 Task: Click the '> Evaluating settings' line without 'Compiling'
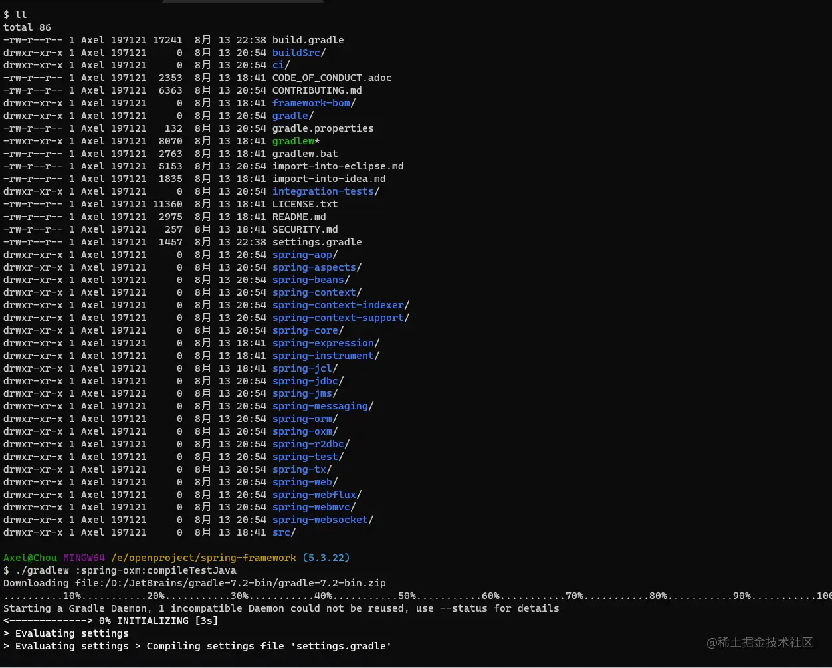(66, 633)
